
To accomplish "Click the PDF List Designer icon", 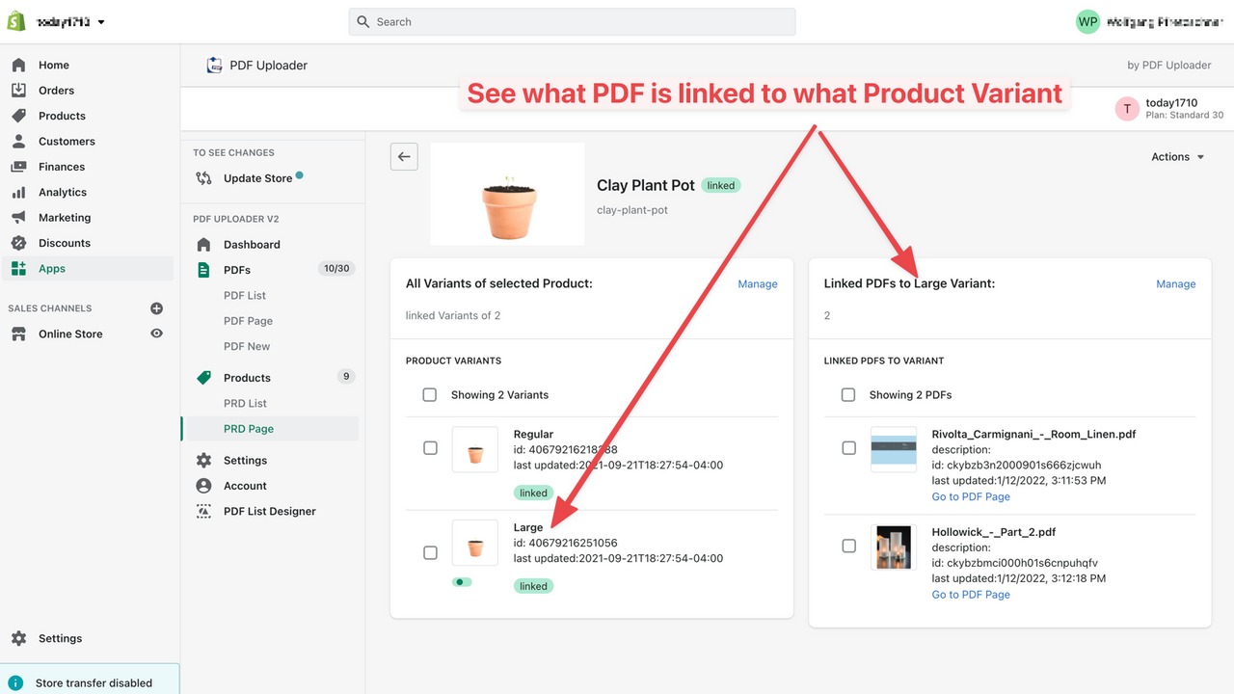I will tap(203, 511).
